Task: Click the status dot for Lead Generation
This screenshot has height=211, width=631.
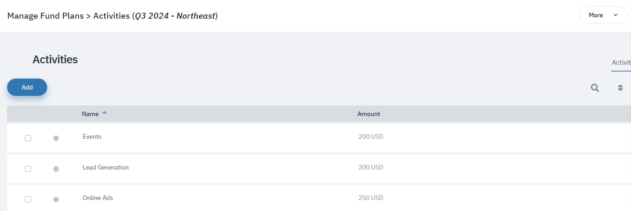Action: tap(56, 169)
